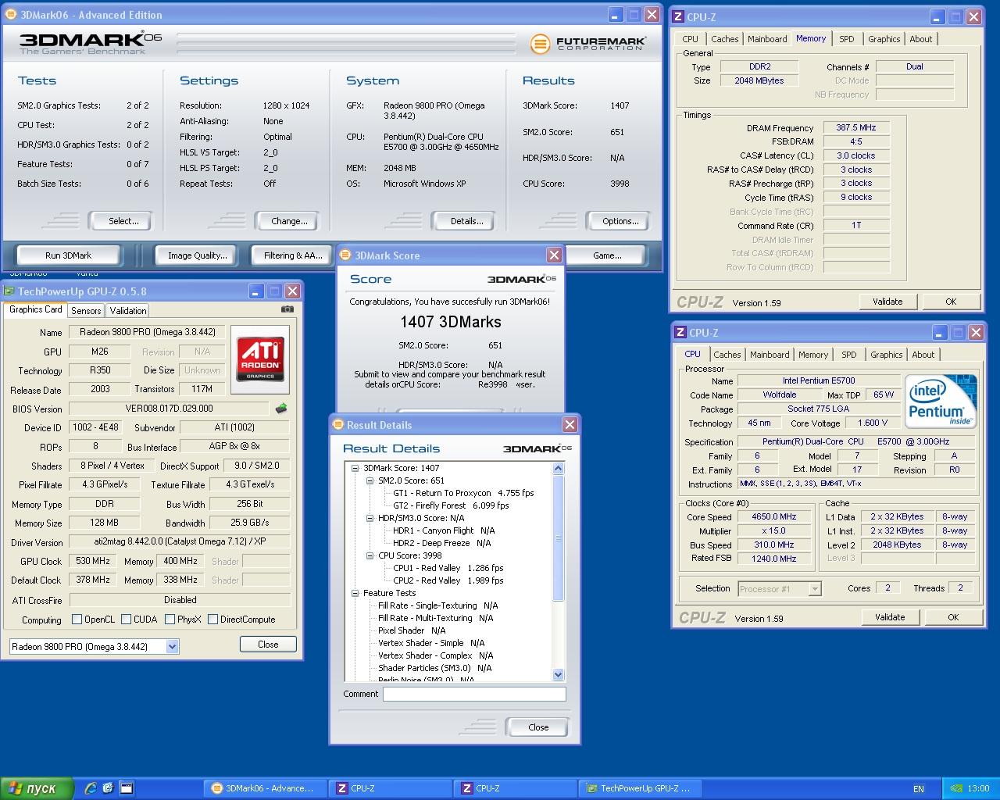Click the Futuremark Corporation logo

click(588, 44)
